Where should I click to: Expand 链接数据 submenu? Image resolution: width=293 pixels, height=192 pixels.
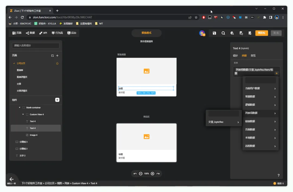coord(260,121)
